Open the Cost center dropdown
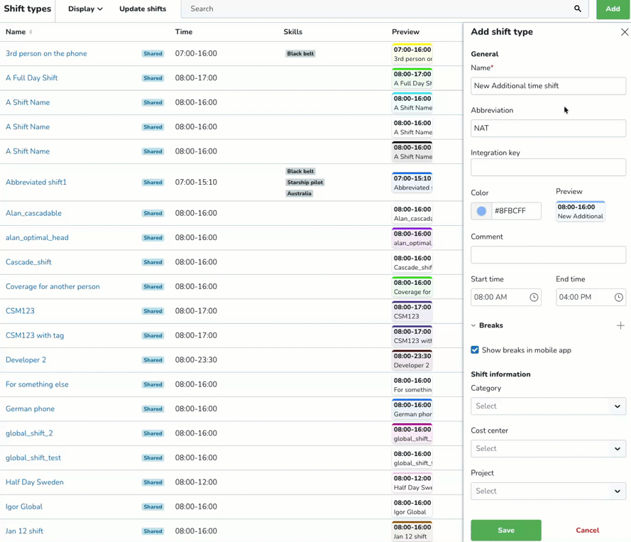Image resolution: width=631 pixels, height=542 pixels. [x=548, y=448]
